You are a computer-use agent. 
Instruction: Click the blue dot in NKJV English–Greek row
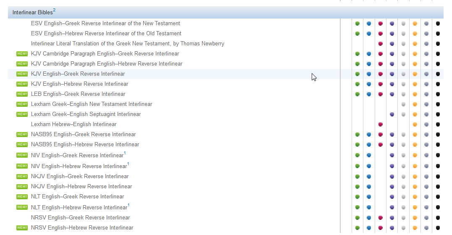[369, 177]
